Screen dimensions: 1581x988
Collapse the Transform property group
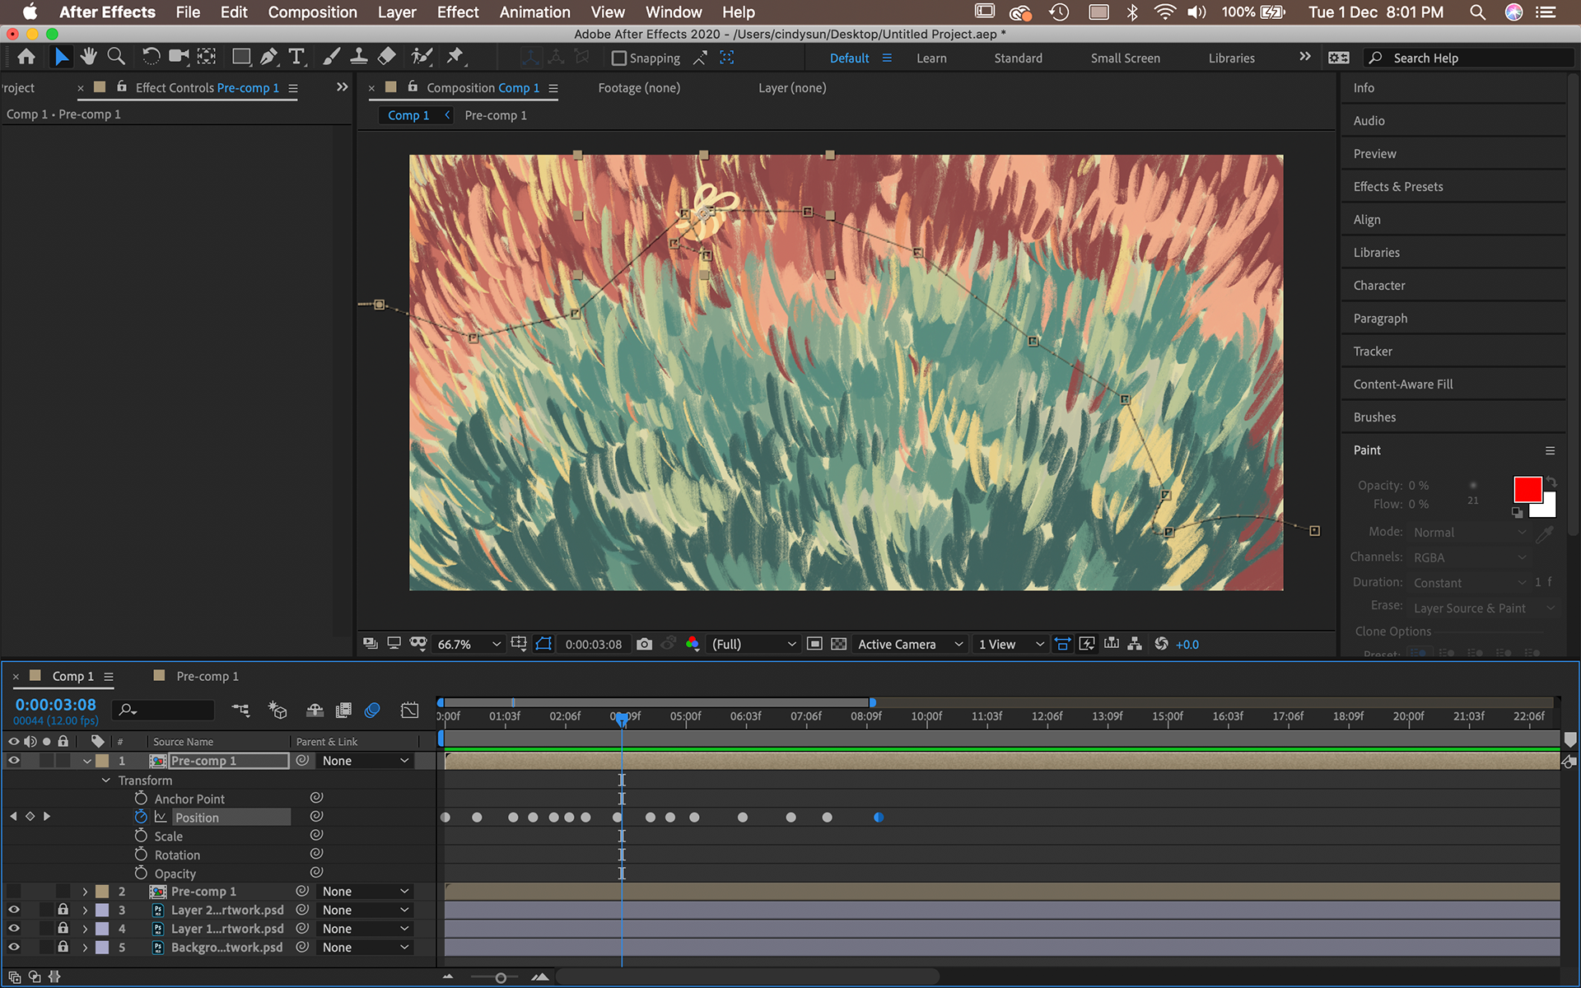[105, 781]
